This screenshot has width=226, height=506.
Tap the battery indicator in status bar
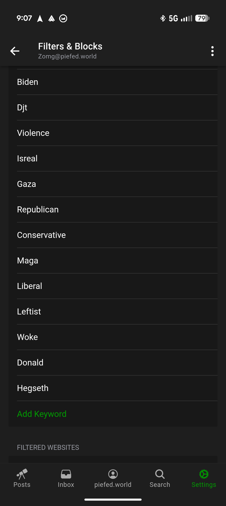point(202,18)
